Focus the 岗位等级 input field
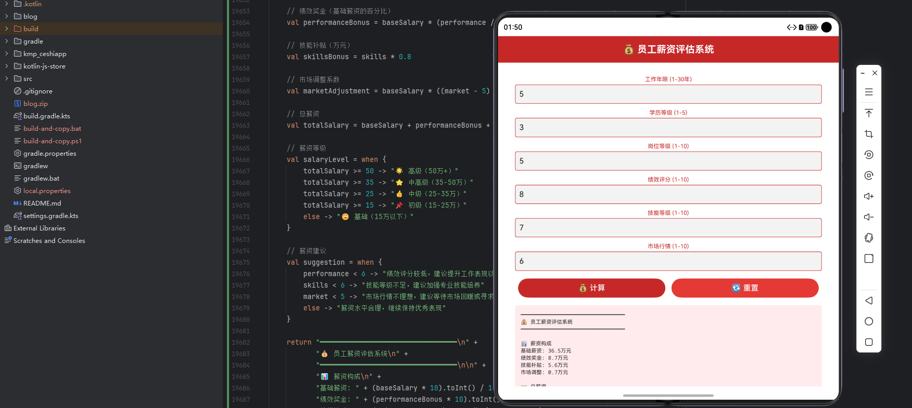The width and height of the screenshot is (912, 408). click(668, 161)
